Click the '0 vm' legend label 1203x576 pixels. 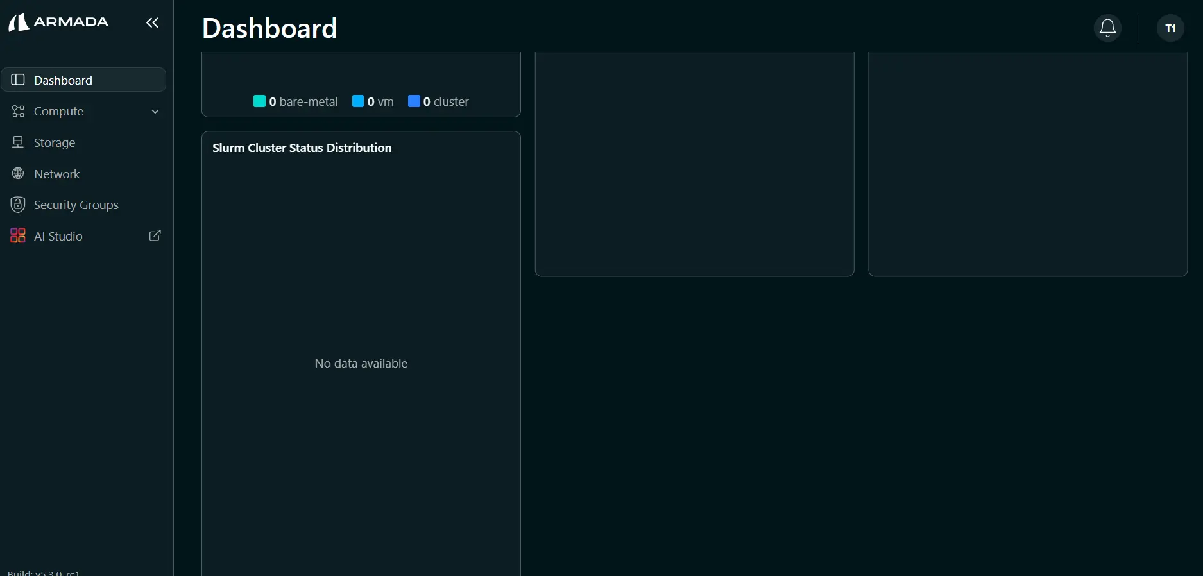click(x=380, y=101)
